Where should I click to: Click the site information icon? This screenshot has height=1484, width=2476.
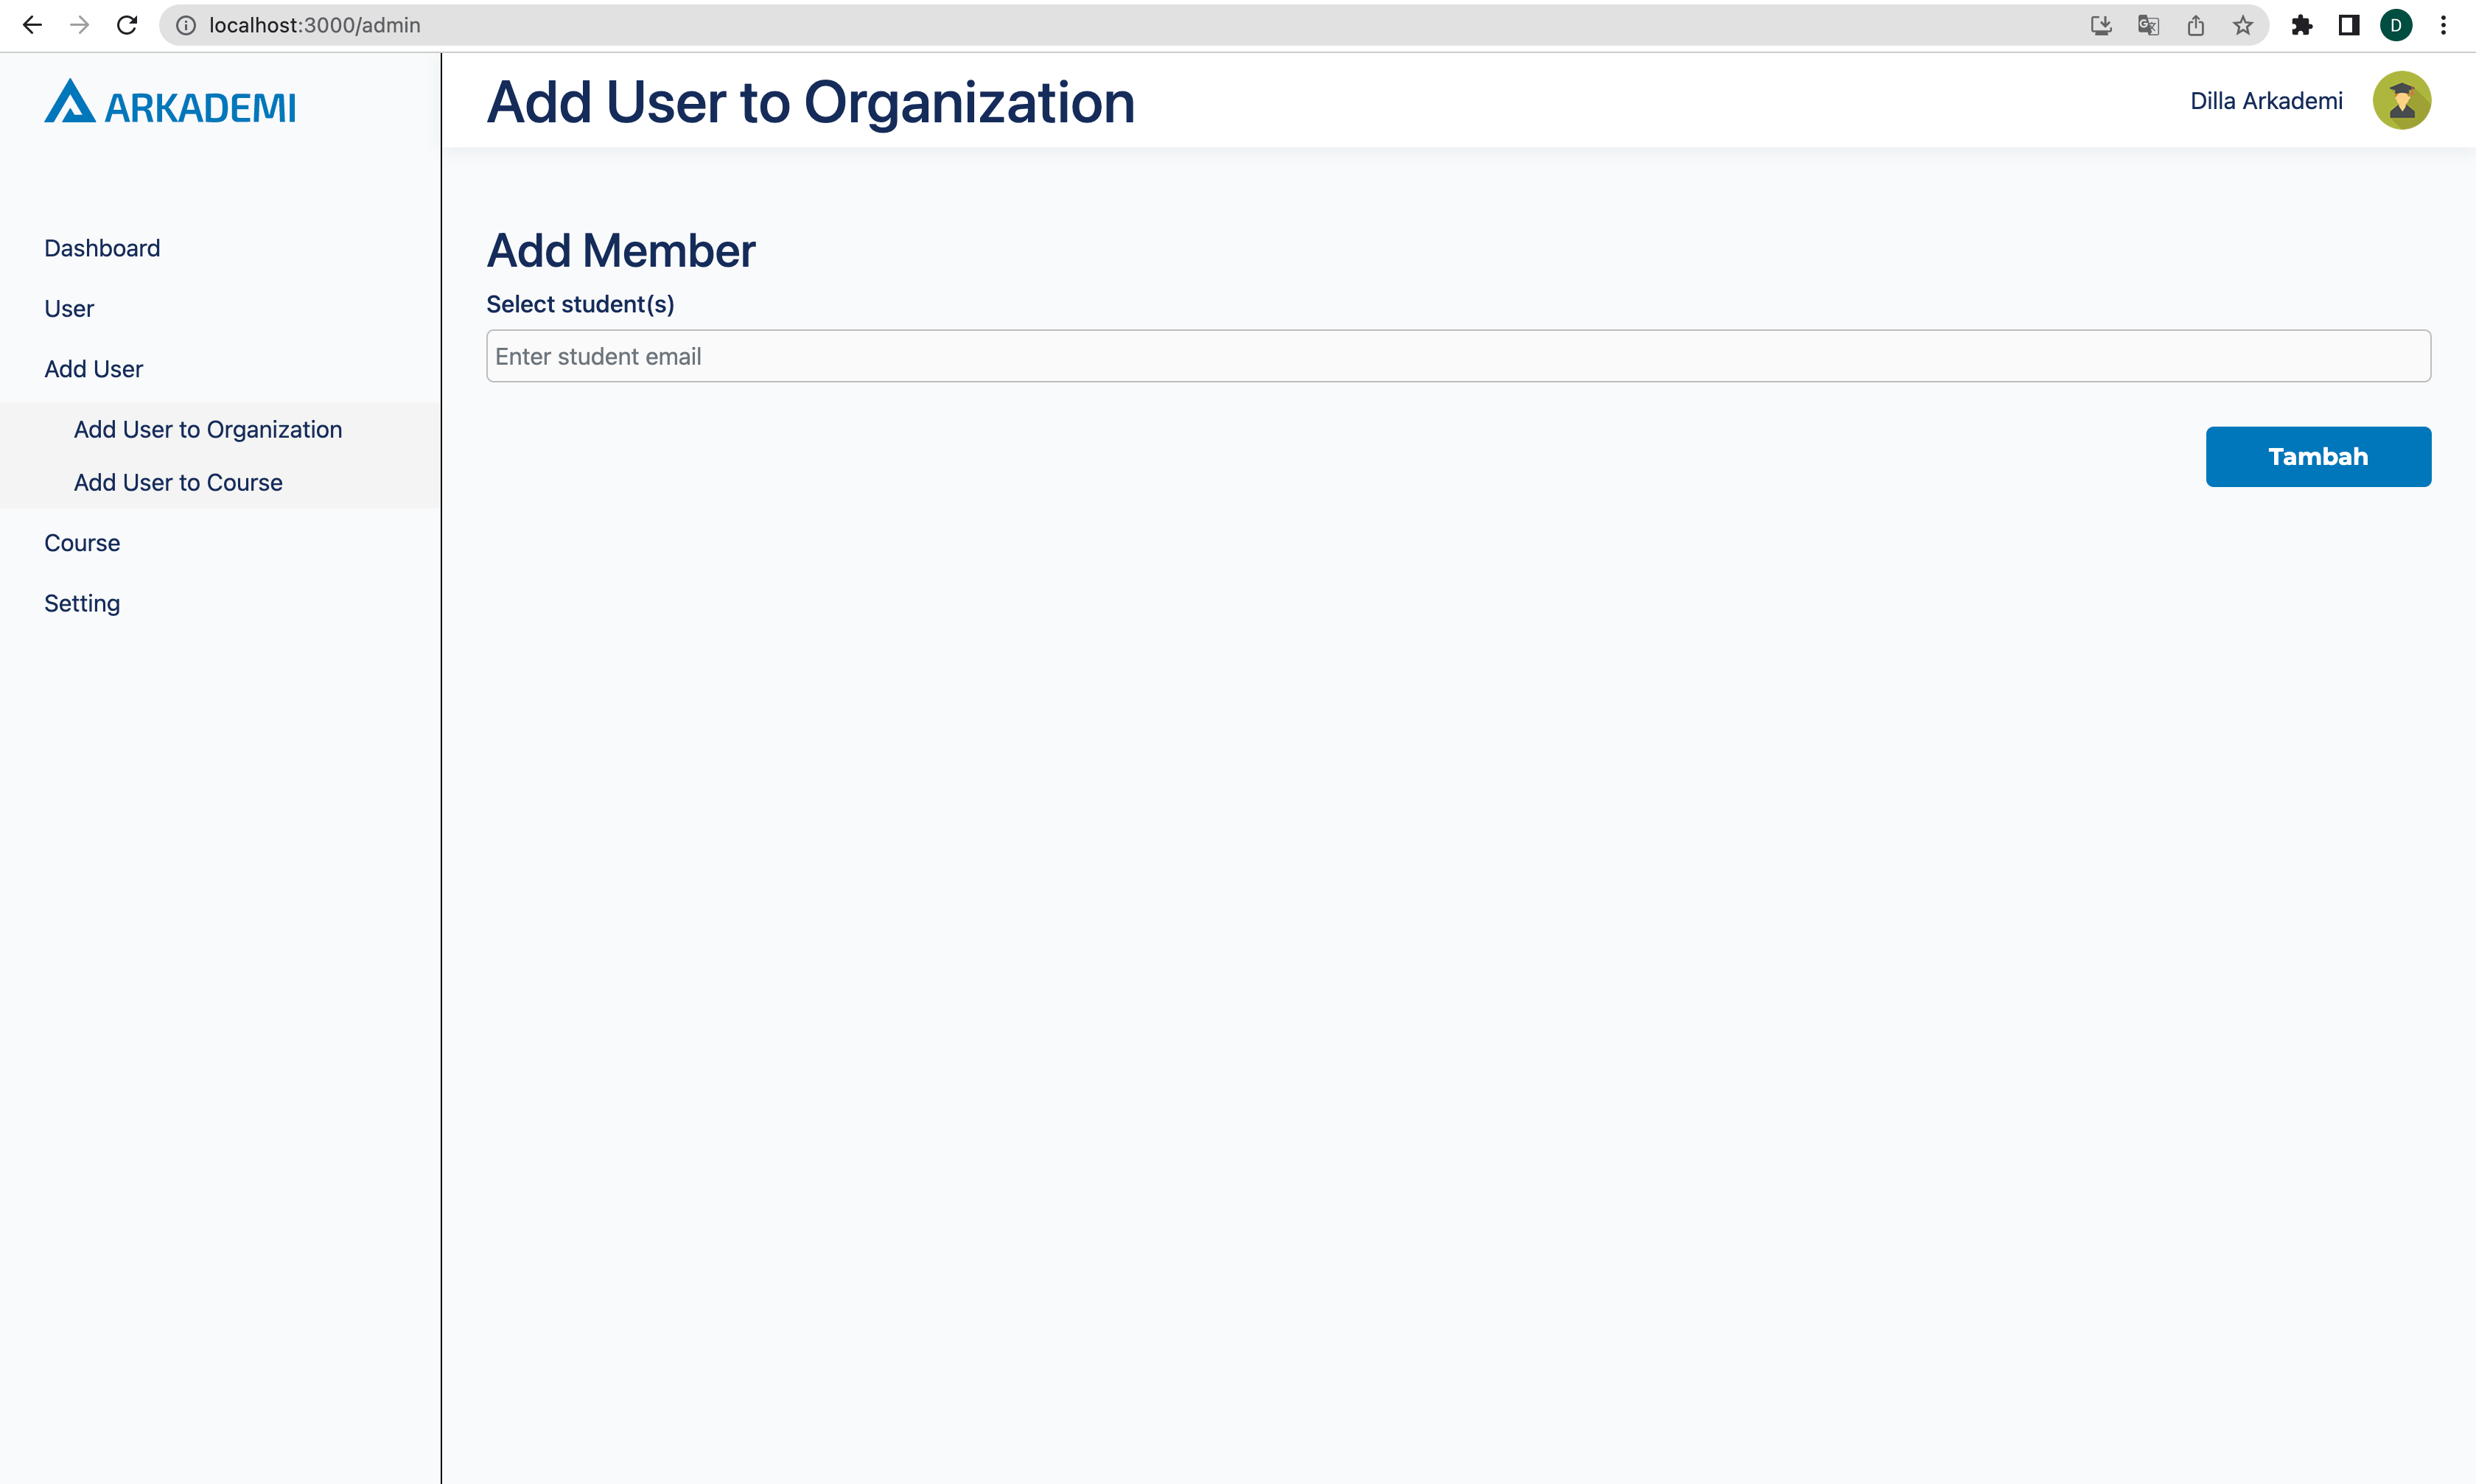pos(186,25)
